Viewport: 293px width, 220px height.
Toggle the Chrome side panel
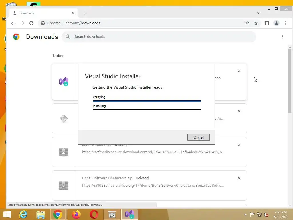click(267, 23)
